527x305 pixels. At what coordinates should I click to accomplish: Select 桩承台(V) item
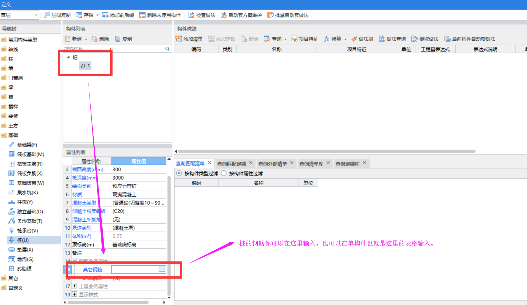[27, 231]
